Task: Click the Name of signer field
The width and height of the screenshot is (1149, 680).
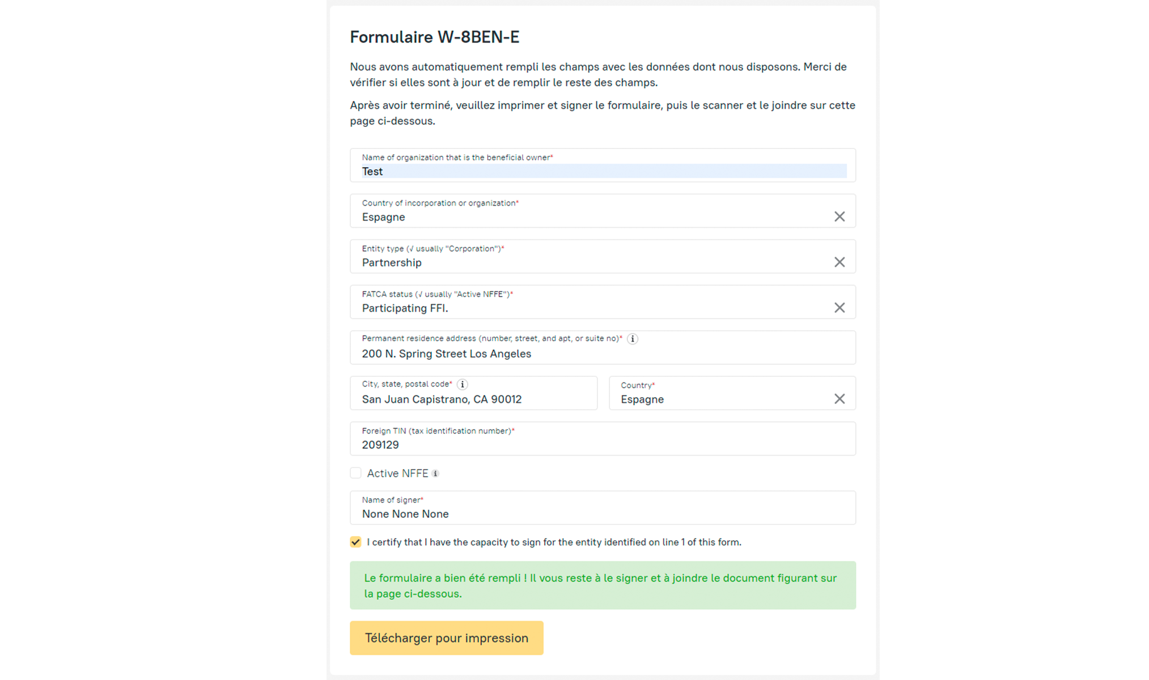Action: point(603,514)
